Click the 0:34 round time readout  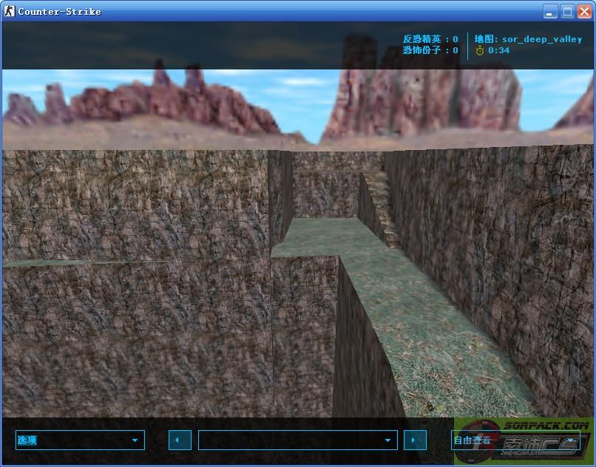498,50
